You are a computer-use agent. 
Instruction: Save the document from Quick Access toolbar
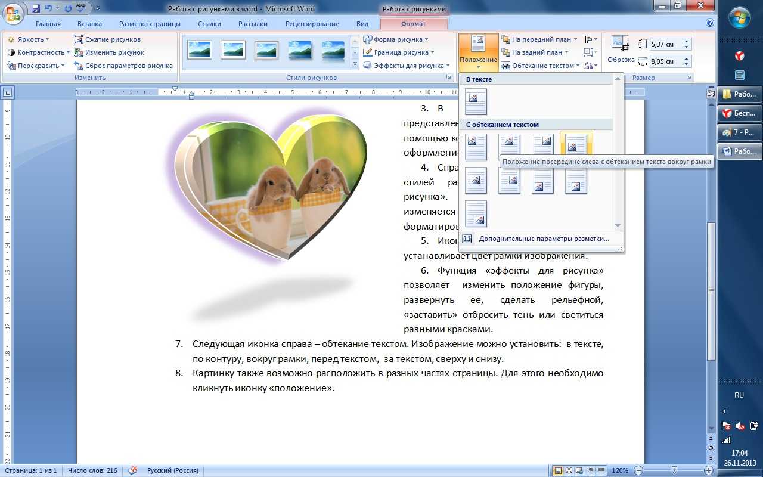click(35, 8)
